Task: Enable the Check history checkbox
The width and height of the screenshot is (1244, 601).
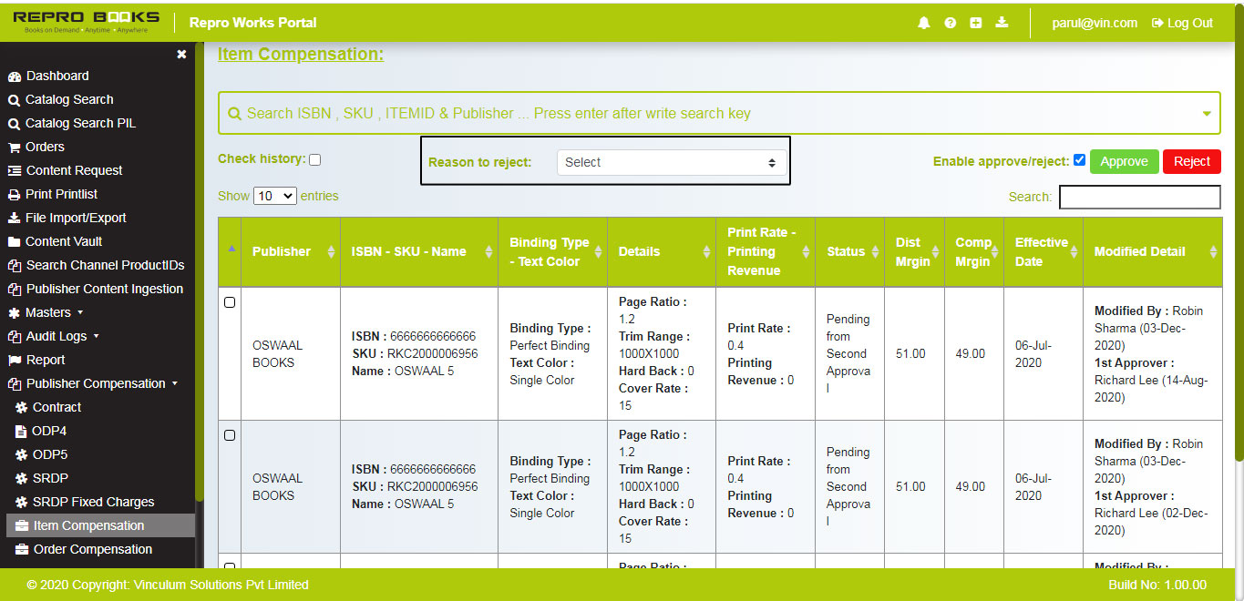Action: (x=315, y=160)
